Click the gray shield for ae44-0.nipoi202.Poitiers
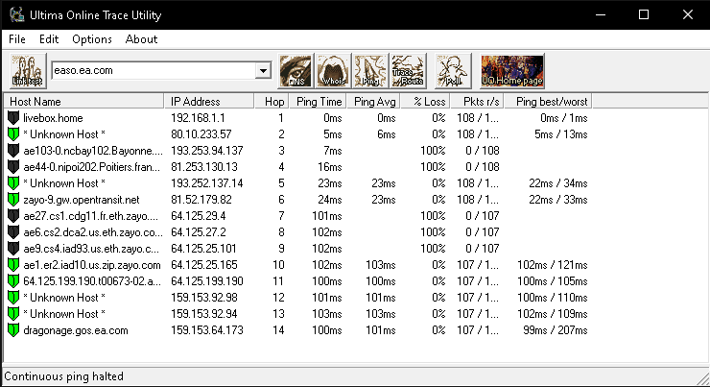710x387 pixels. point(13,167)
